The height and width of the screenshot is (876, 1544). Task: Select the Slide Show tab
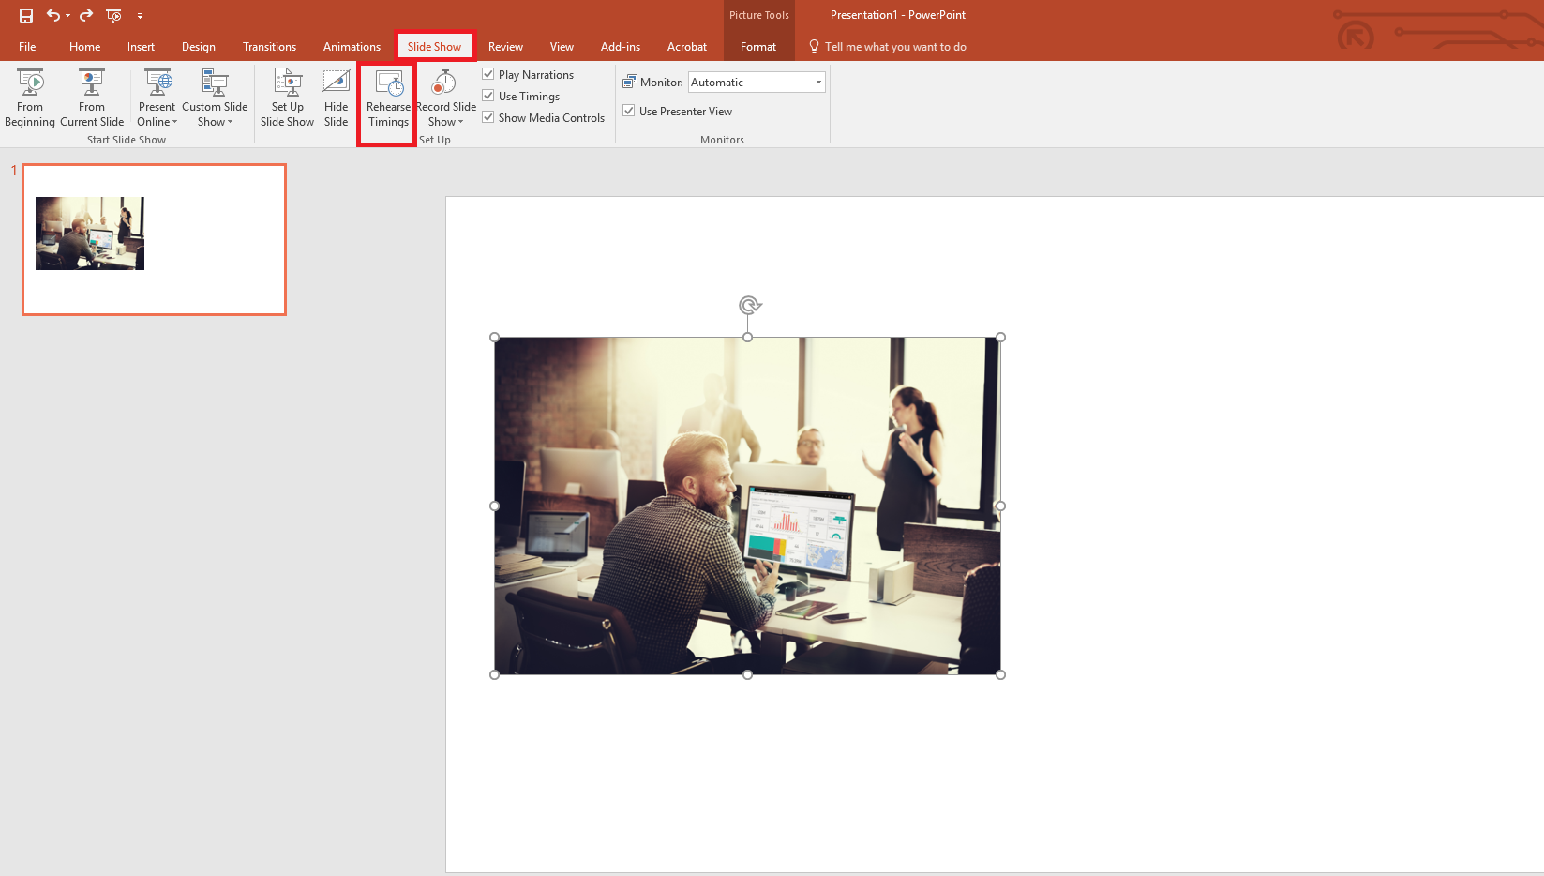(x=434, y=47)
